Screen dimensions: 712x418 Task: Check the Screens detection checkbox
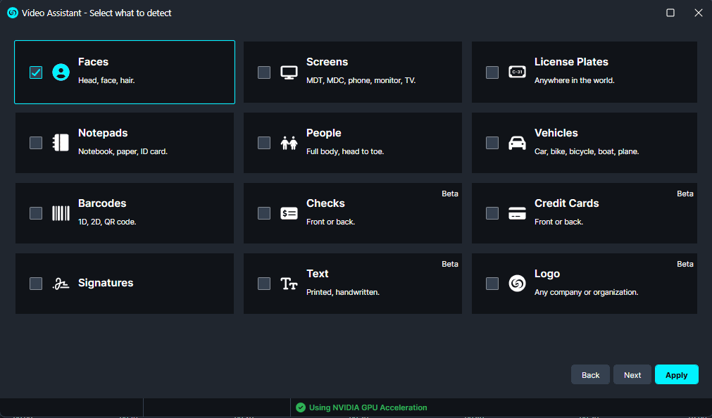click(x=264, y=72)
